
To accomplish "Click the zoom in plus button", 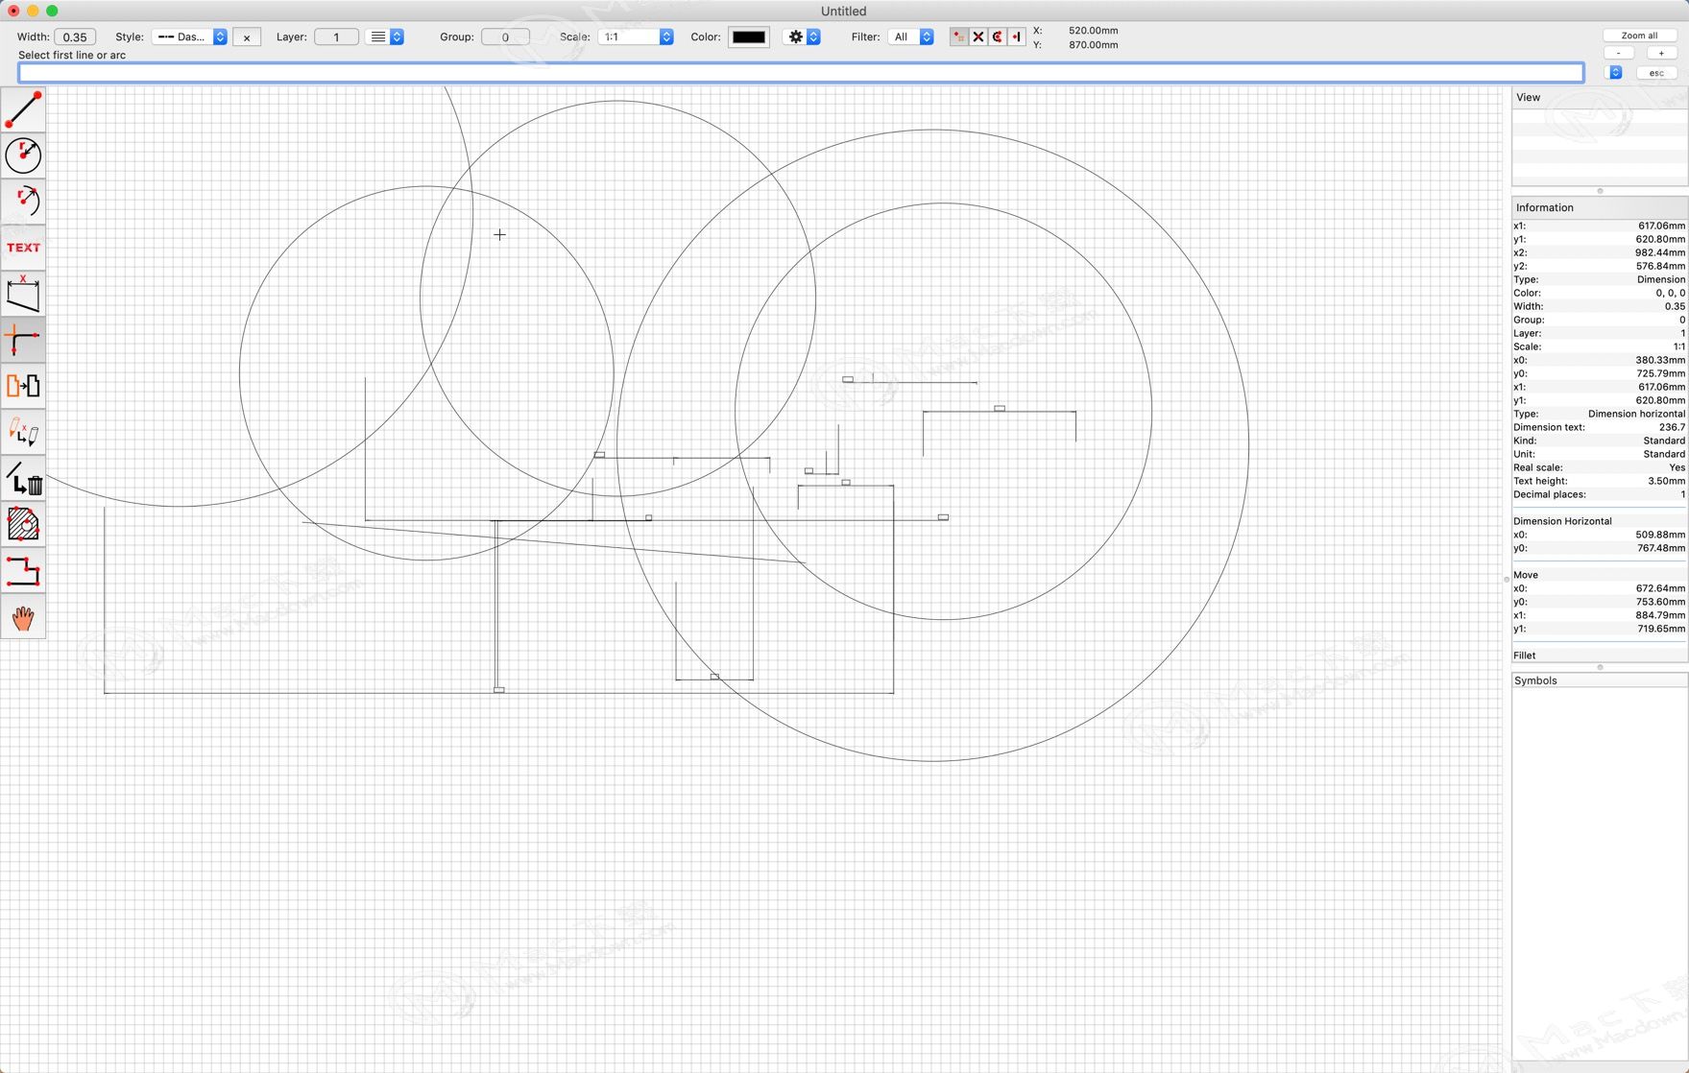I will 1661,53.
